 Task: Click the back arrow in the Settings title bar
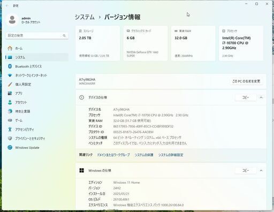pos(7,6)
